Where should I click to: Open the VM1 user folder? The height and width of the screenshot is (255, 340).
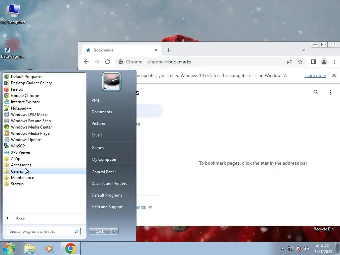[95, 100]
